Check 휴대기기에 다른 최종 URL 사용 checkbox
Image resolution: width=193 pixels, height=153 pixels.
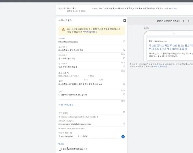coord(60,149)
